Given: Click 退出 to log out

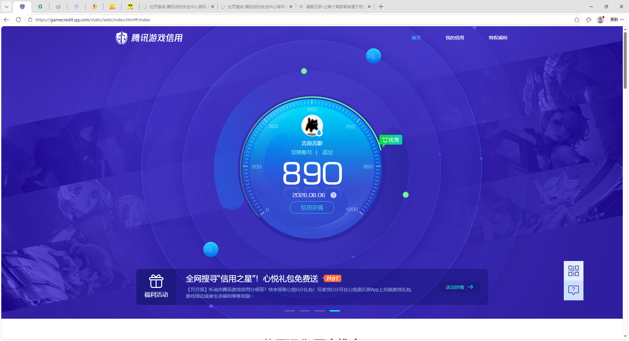Looking at the screenshot, I should [x=327, y=152].
